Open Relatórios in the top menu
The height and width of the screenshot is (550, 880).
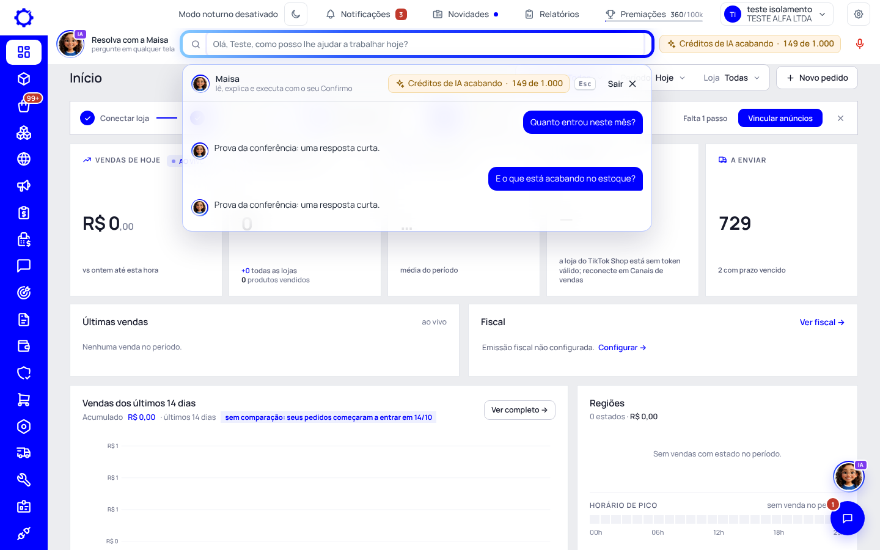point(552,14)
